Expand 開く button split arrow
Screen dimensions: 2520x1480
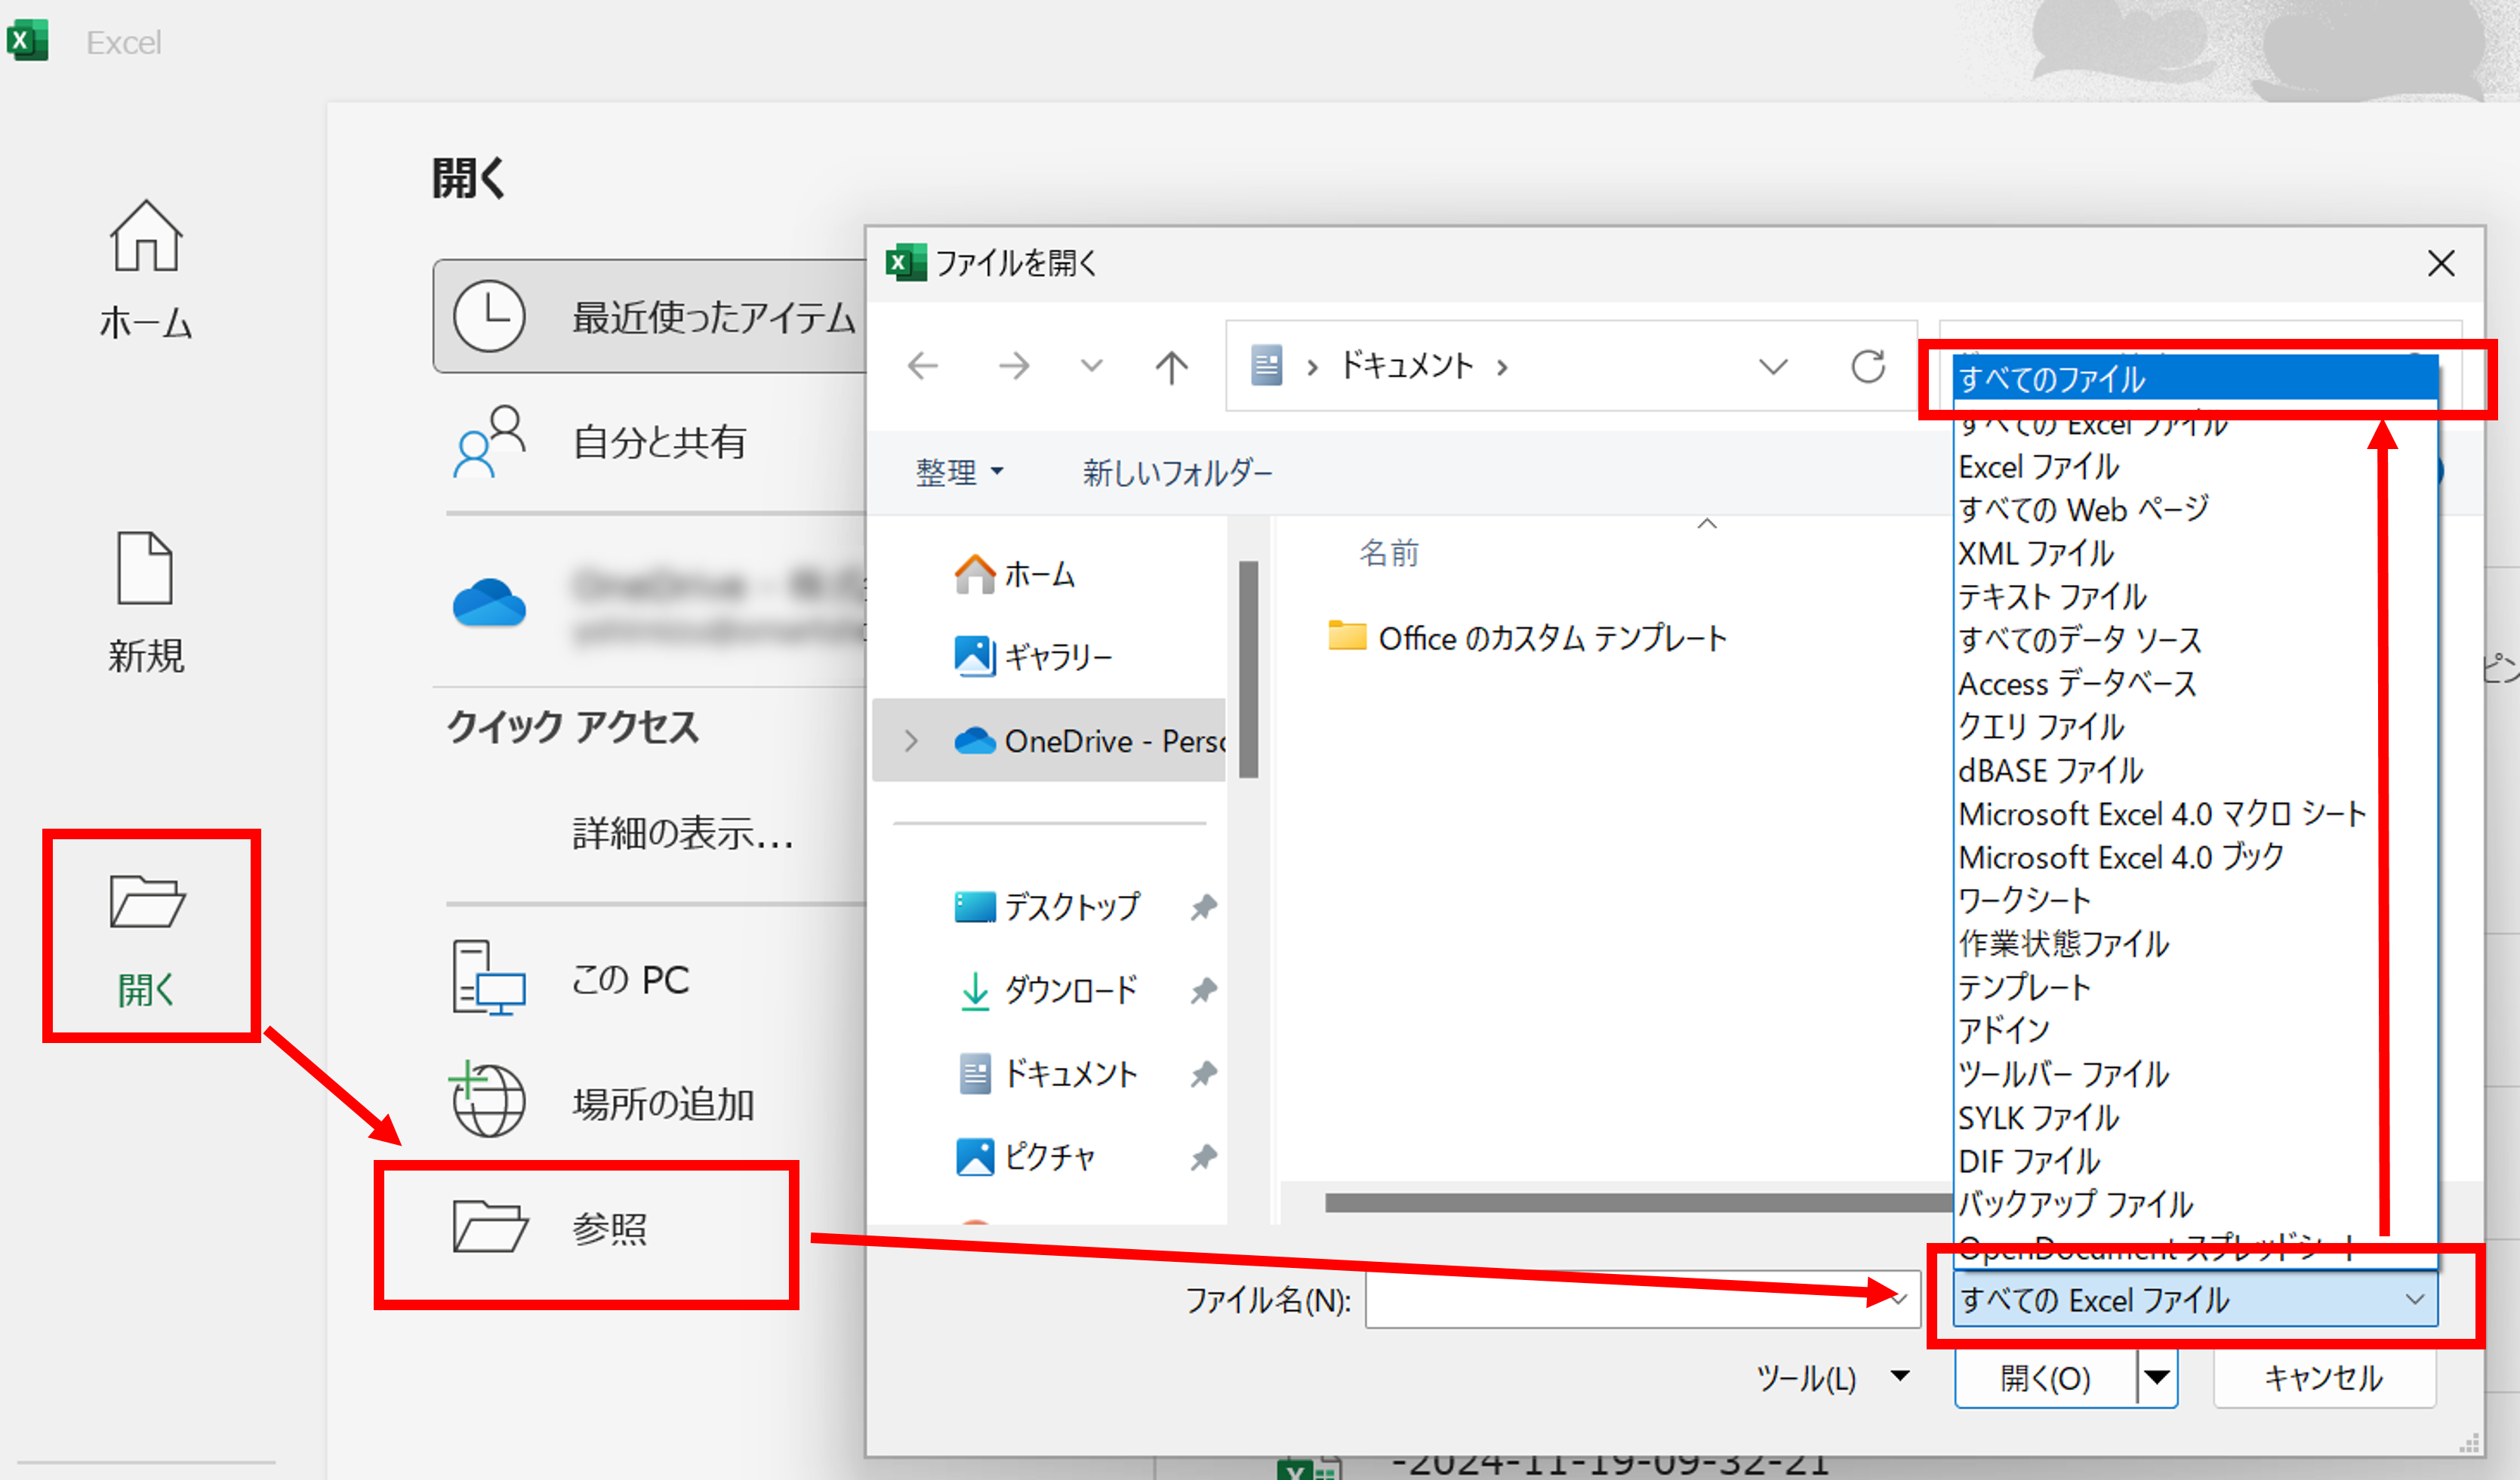(x=2157, y=1377)
